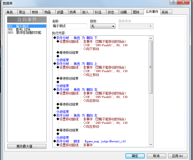The width and height of the screenshot is (193, 160).
Task: Click the 应用(A) button
Action: click(x=178, y=156)
